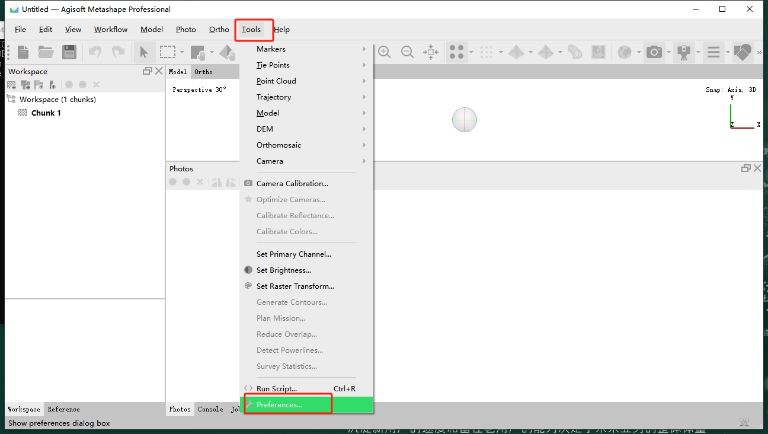
Task: Open the Show Cameras dropdown arrow
Action: point(668,52)
